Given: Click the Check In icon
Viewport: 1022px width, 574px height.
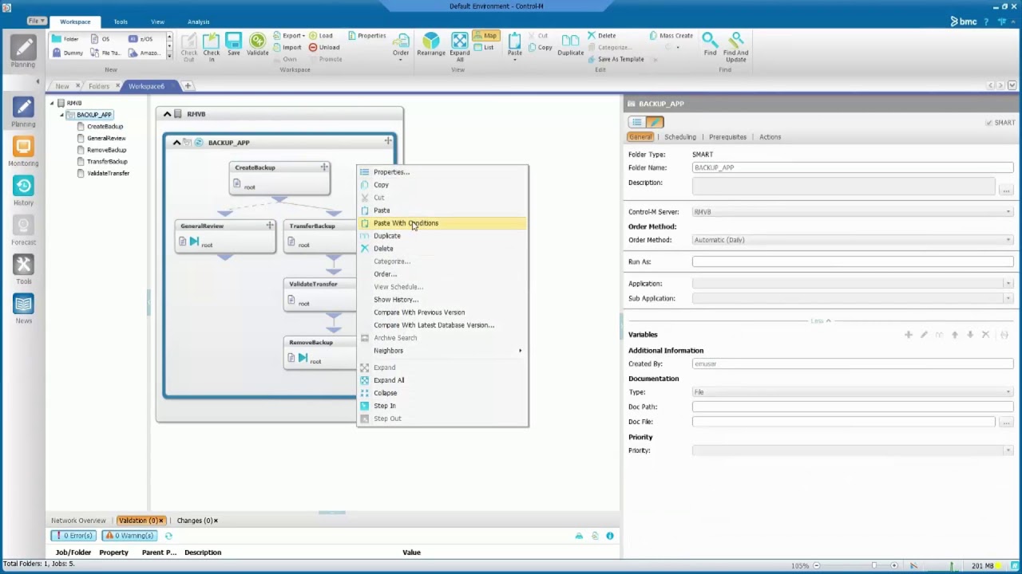Looking at the screenshot, I should (x=211, y=47).
